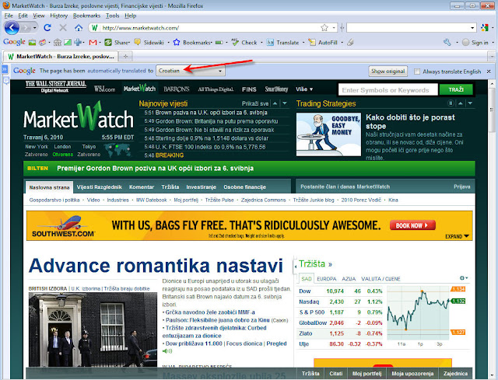Select the Osobne financije tab
The width and height of the screenshot is (498, 380).
tap(244, 187)
